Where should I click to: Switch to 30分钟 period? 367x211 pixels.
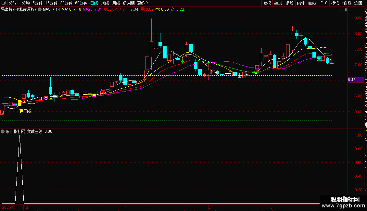click(x=66, y=3)
